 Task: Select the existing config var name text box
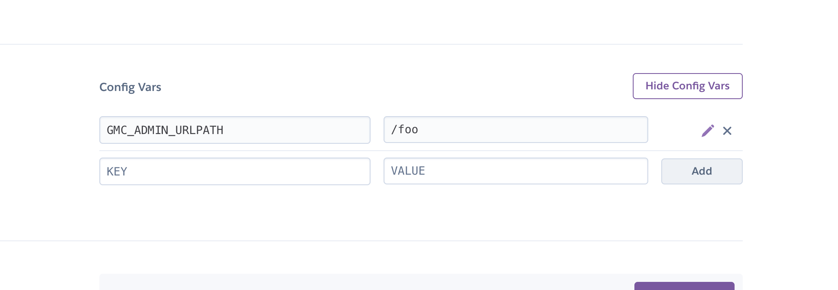click(235, 130)
